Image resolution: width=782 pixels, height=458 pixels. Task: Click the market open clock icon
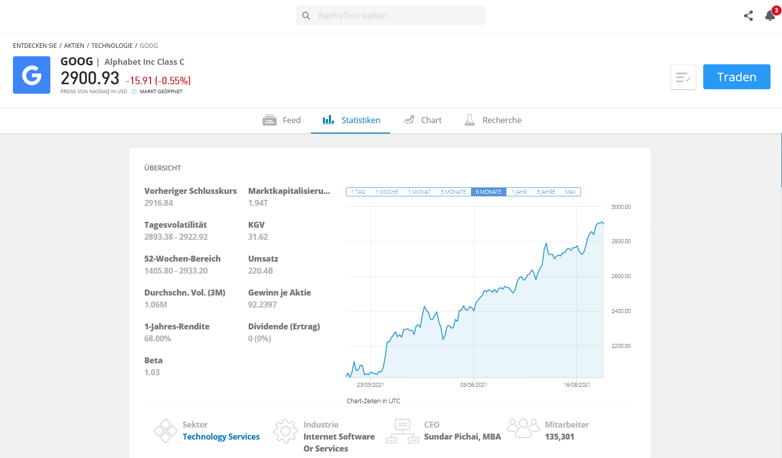[x=134, y=92]
